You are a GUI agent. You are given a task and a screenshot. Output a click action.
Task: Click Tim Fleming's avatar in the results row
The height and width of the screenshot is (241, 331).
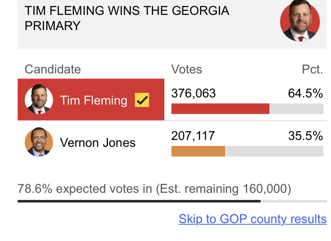coord(39,99)
